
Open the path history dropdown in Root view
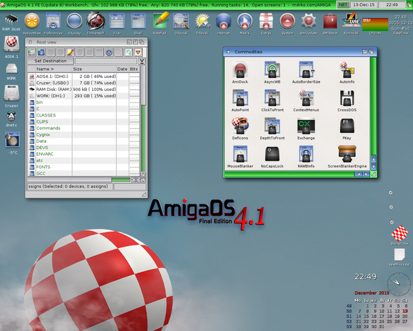pos(142,61)
